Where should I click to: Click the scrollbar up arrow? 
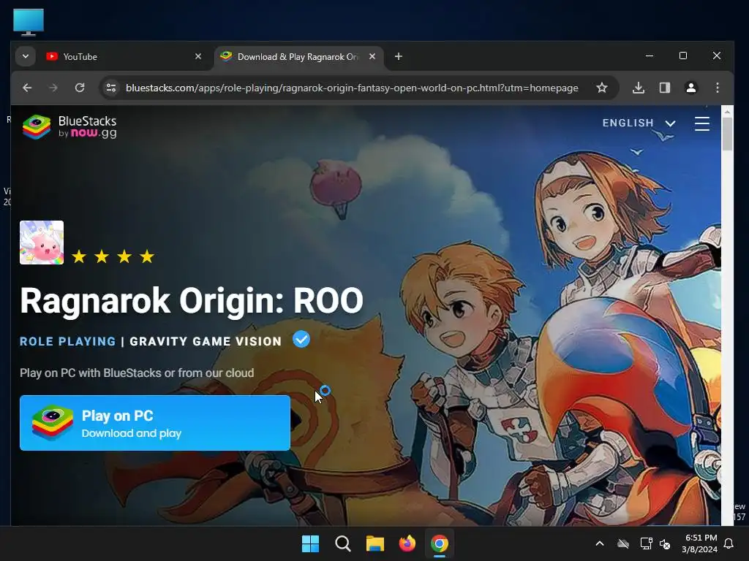(727, 112)
